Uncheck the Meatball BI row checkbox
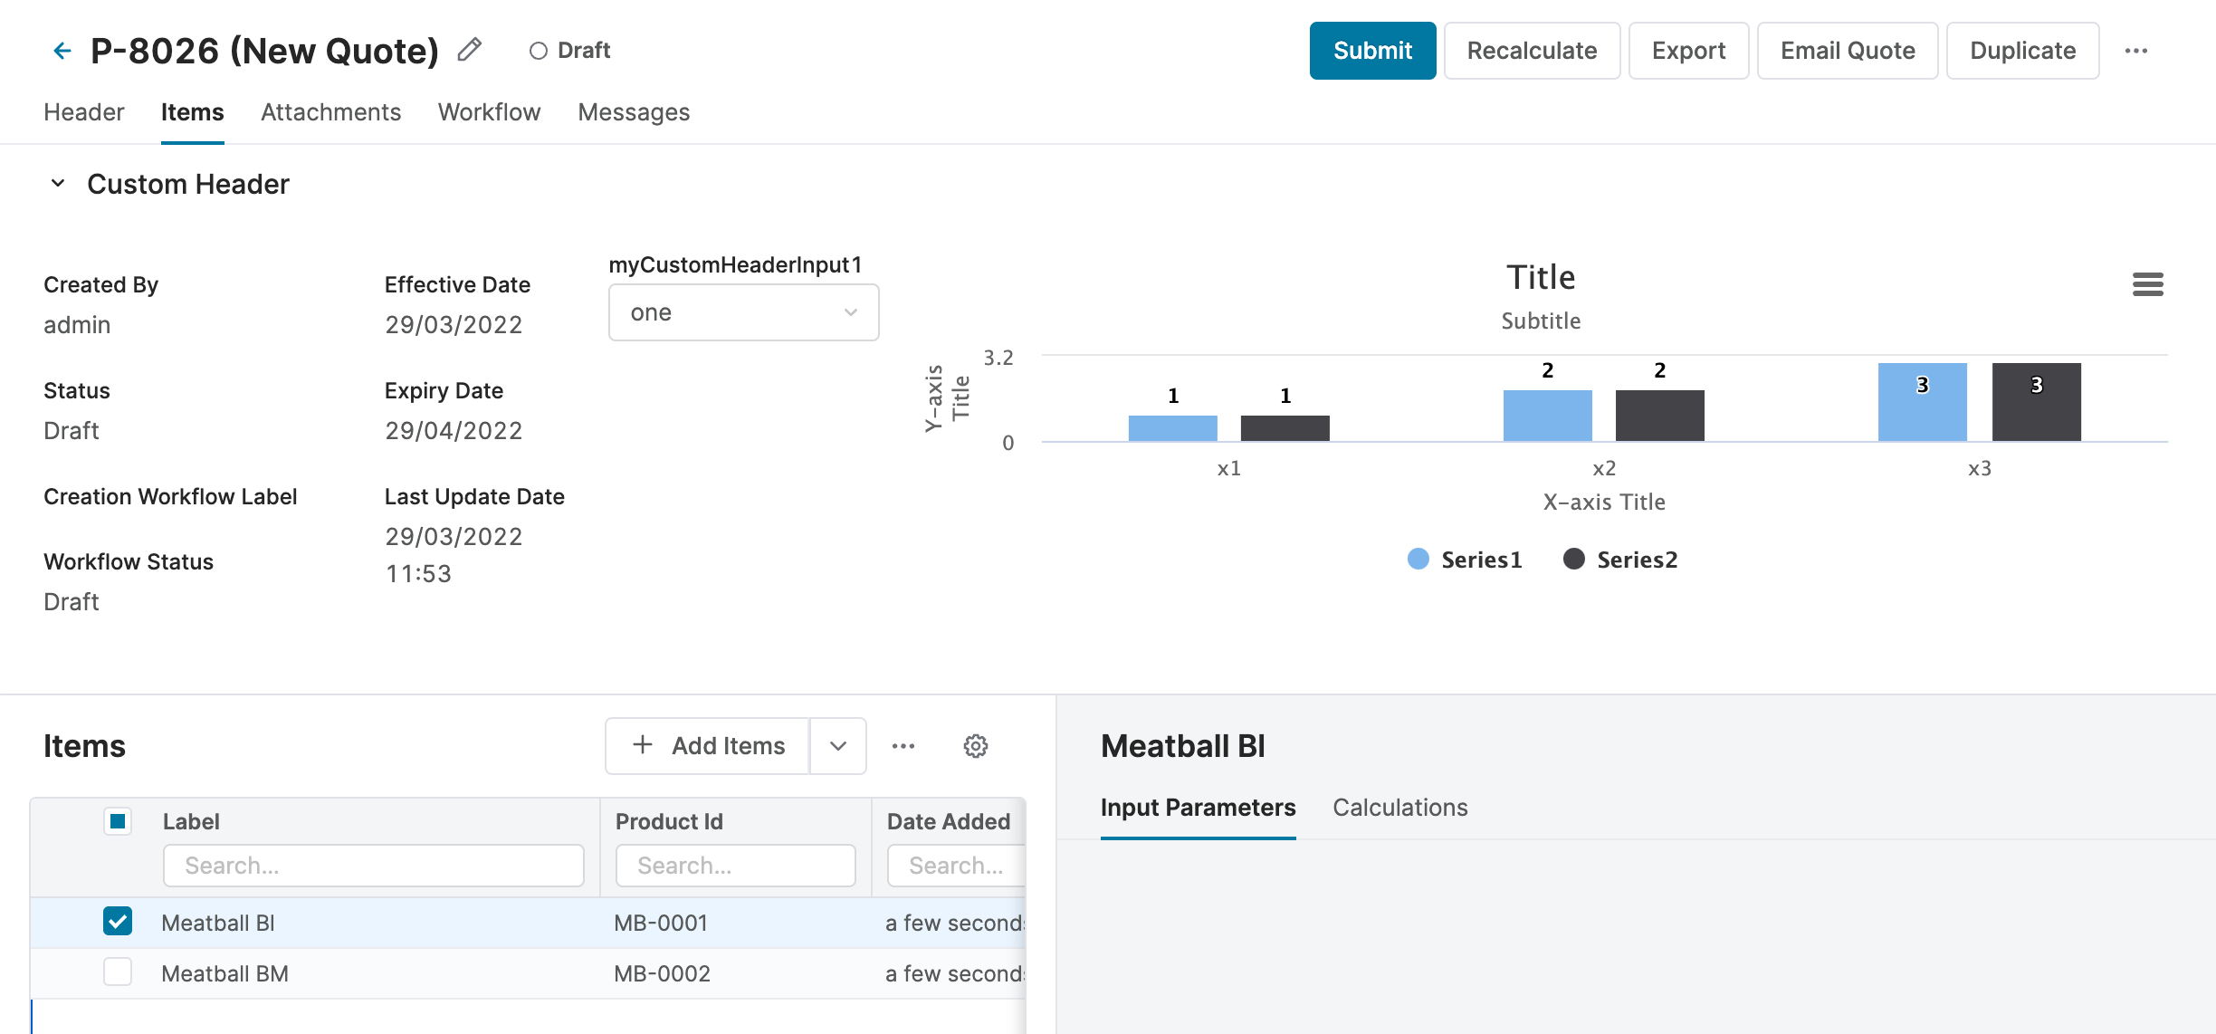Image resolution: width=2216 pixels, height=1034 pixels. [x=118, y=922]
